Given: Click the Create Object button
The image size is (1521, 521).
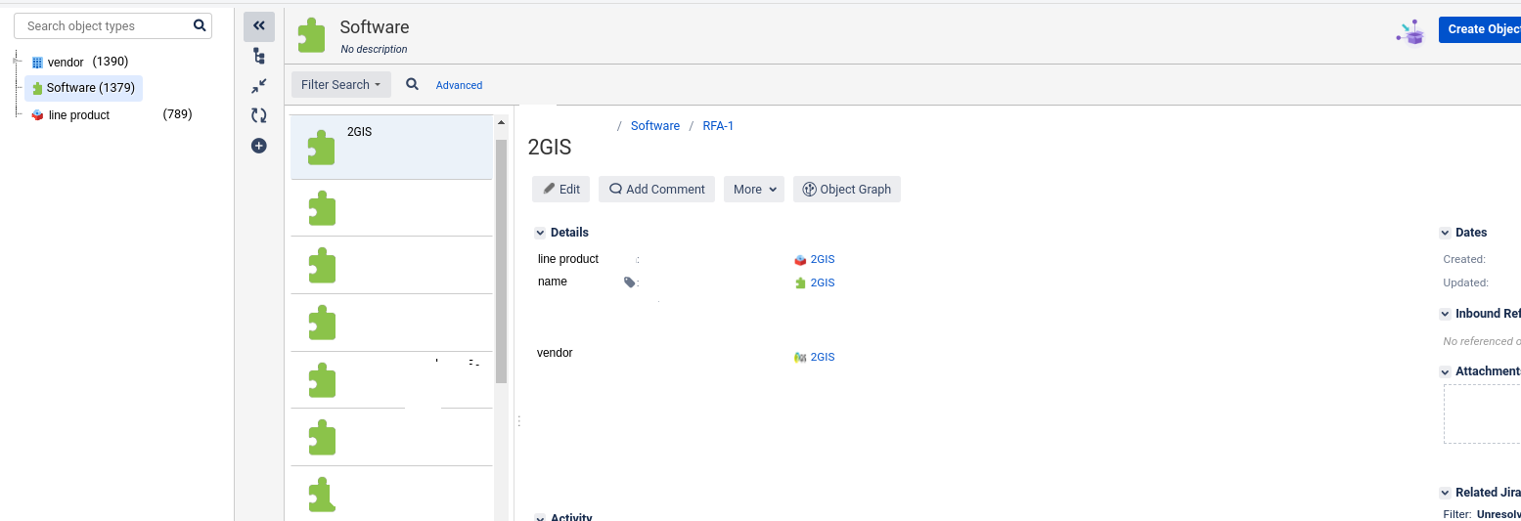Looking at the screenshot, I should (1480, 29).
